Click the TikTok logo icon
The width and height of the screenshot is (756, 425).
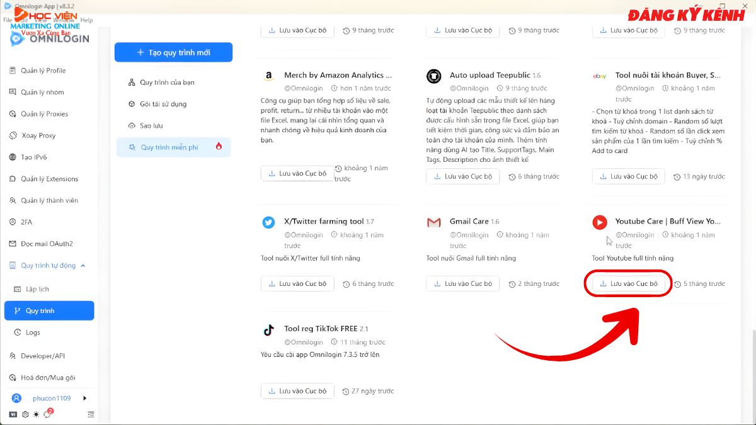point(268,329)
